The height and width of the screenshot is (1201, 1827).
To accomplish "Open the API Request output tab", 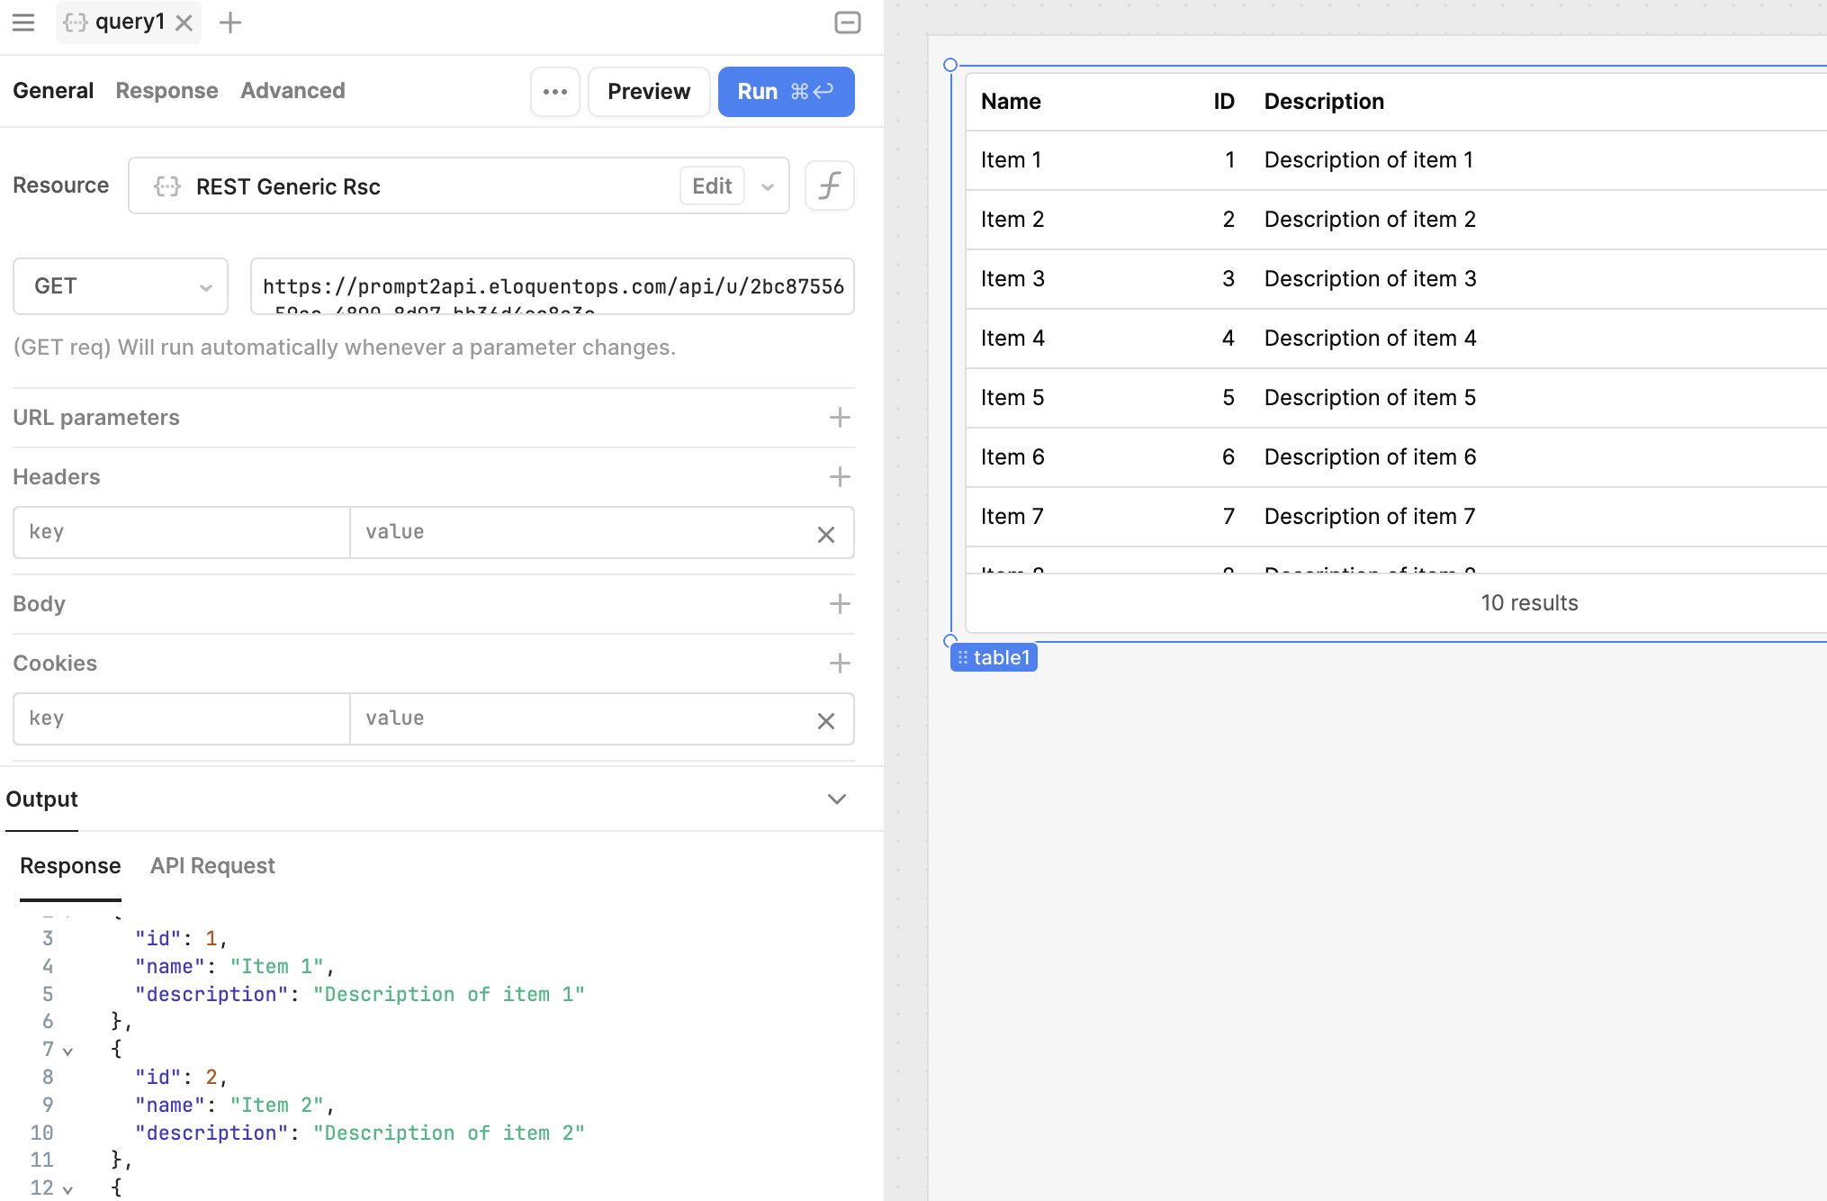I will tap(212, 866).
